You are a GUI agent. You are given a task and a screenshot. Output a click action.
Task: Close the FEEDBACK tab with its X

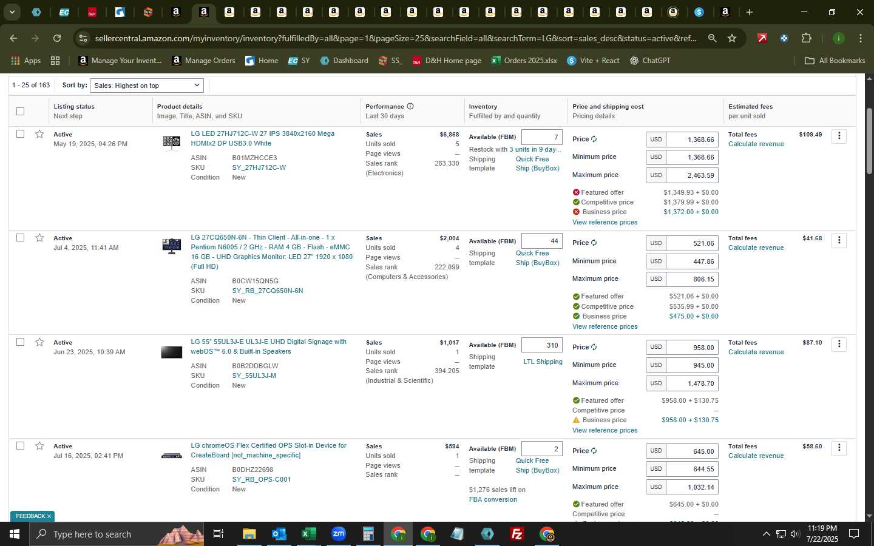[x=49, y=516]
